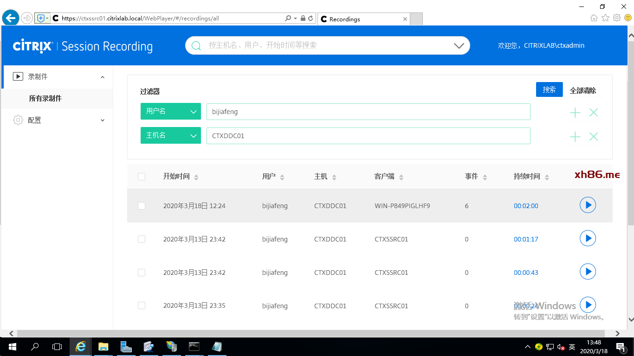Play the 2020年3月18日 12:24 recording

[588, 205]
